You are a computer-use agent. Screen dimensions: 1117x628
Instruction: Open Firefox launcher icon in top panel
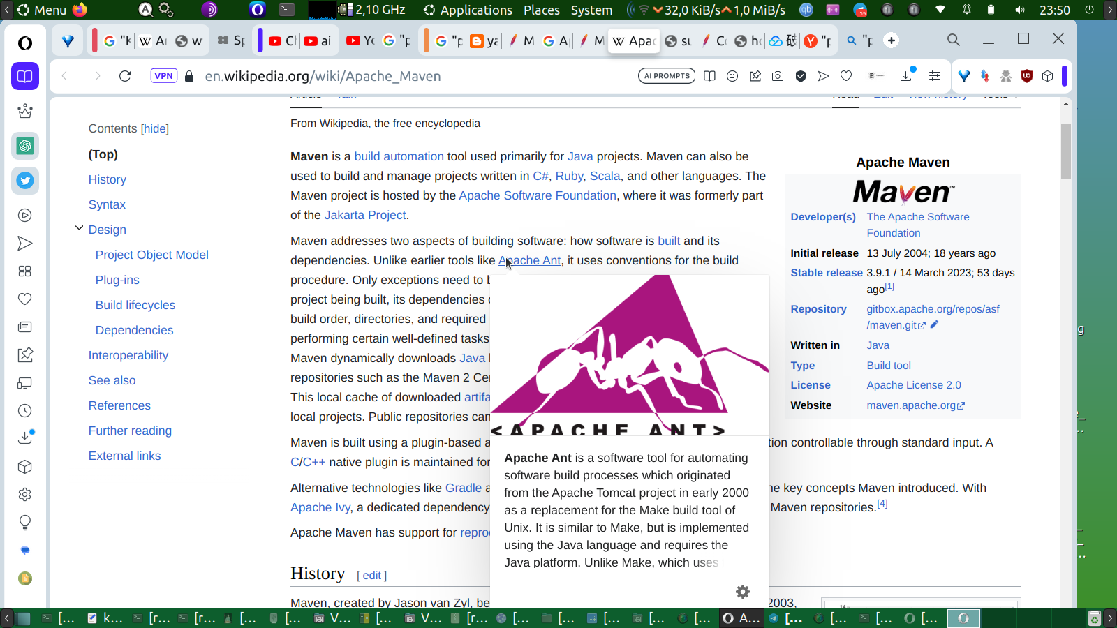click(80, 10)
